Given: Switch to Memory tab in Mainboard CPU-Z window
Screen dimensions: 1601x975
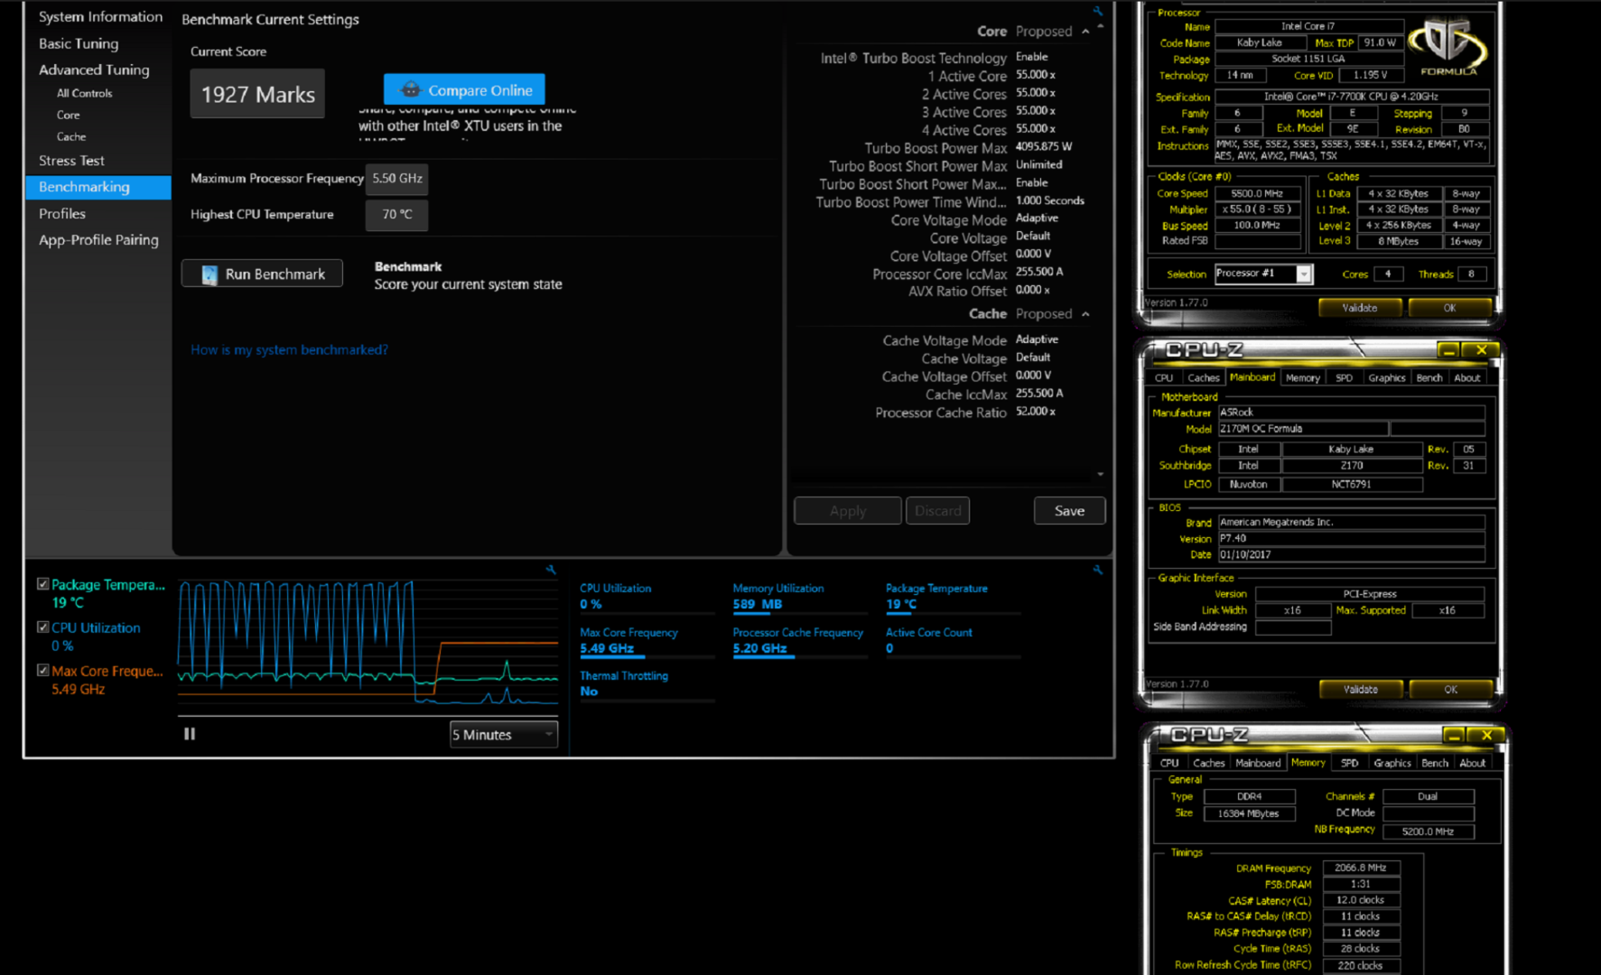Looking at the screenshot, I should [1302, 377].
